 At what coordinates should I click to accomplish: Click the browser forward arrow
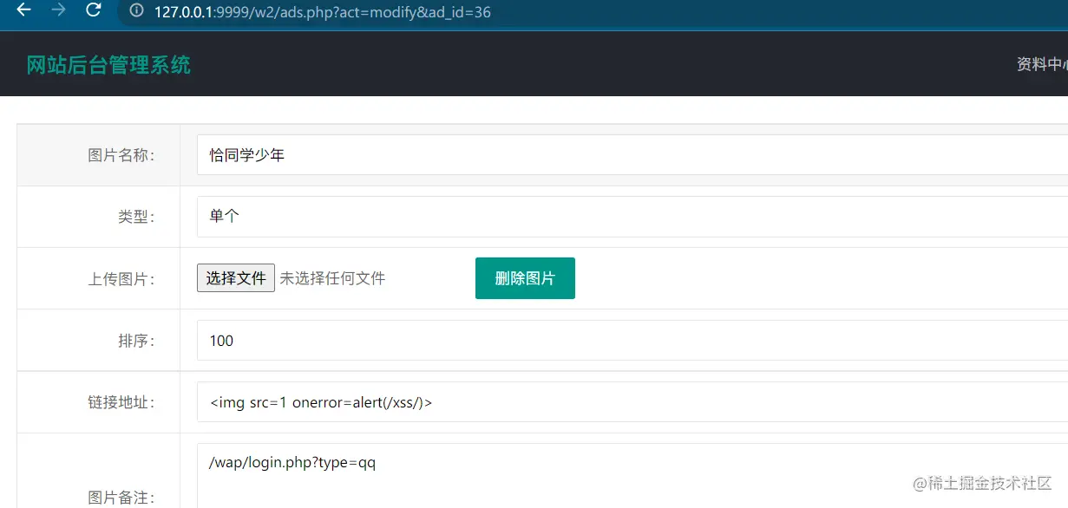point(57,12)
